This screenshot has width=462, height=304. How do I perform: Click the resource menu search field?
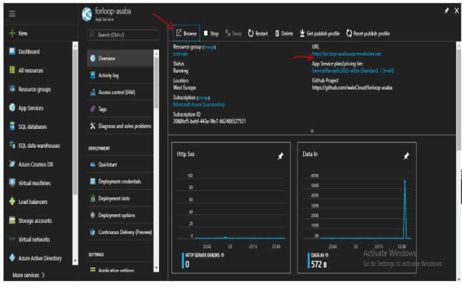click(x=123, y=35)
